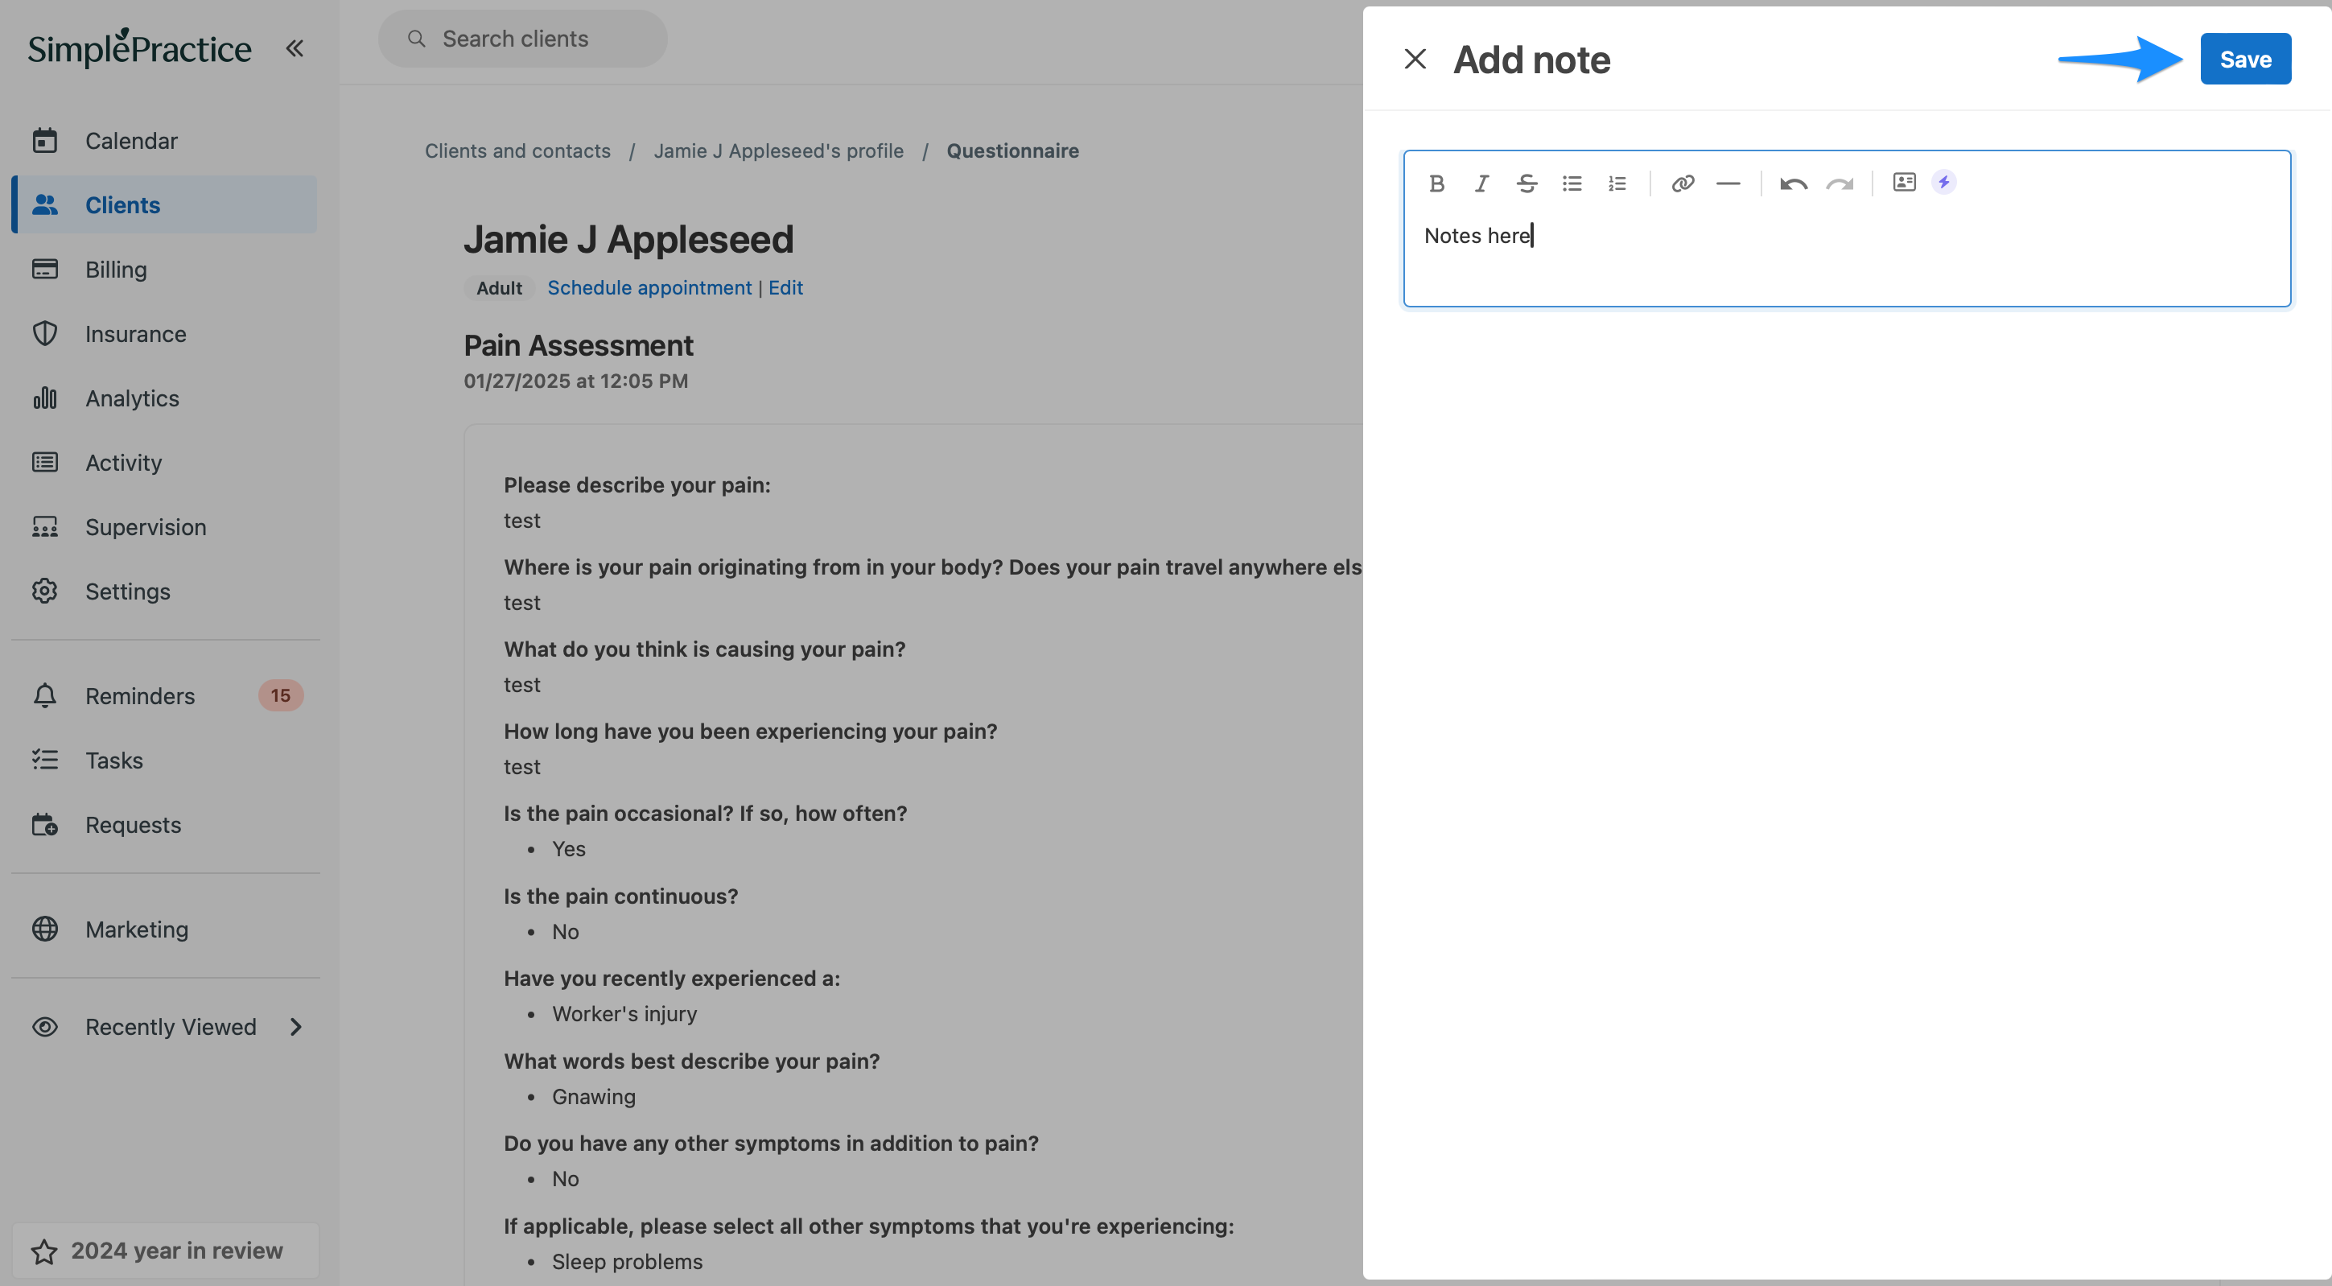Click the Tasks checklist icon

coord(44,760)
